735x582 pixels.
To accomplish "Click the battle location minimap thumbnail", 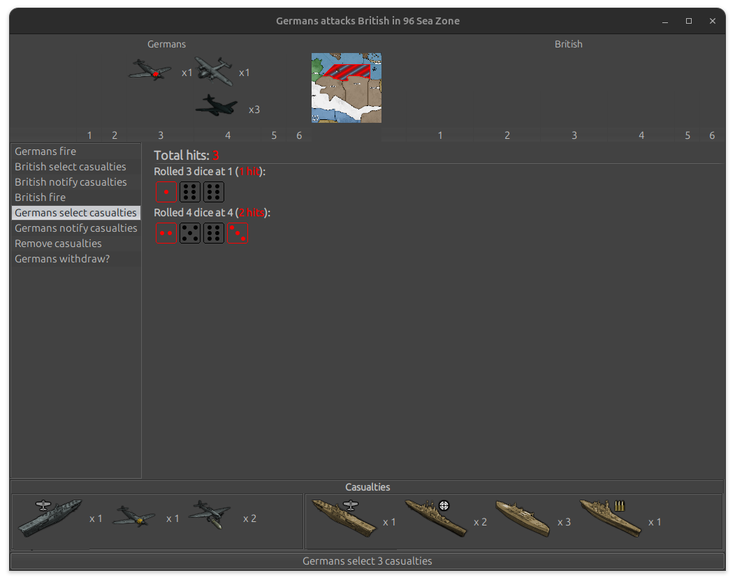I will tap(346, 87).
